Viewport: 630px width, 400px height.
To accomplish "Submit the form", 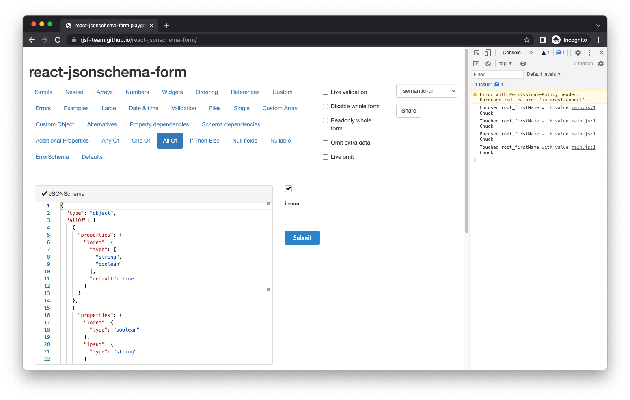I will click(302, 238).
